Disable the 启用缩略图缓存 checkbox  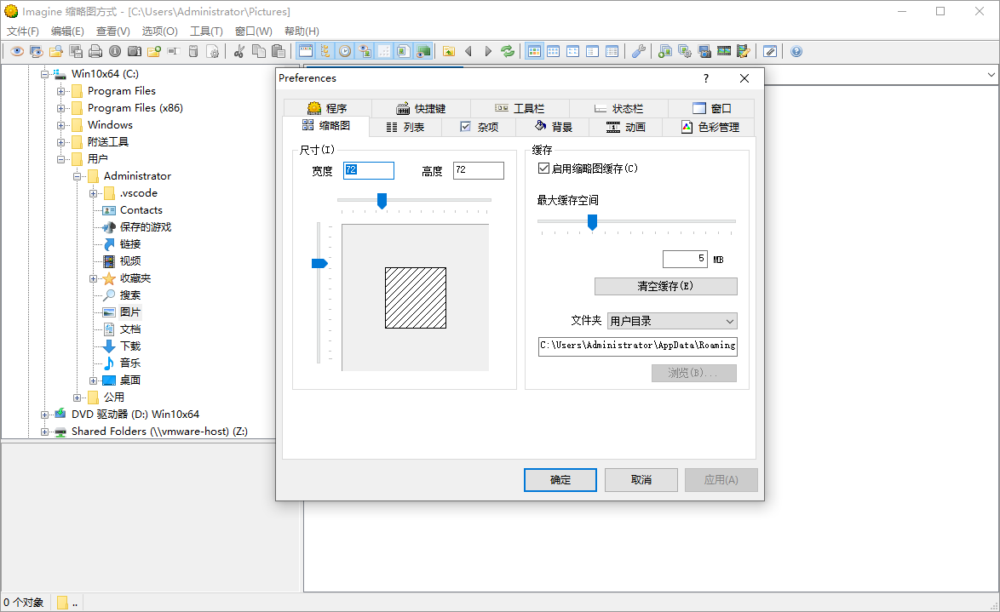point(543,167)
